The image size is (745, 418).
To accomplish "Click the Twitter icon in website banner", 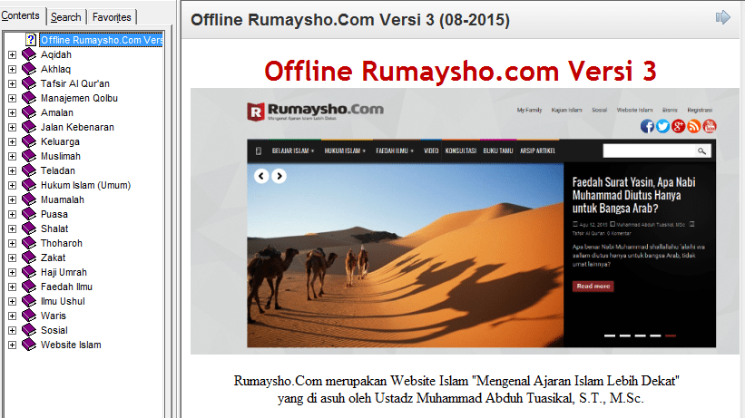I will (x=662, y=126).
